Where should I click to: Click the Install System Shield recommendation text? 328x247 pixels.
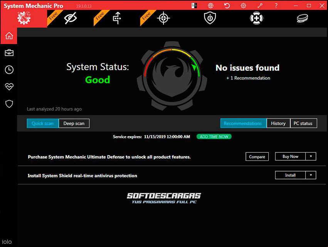point(82,175)
